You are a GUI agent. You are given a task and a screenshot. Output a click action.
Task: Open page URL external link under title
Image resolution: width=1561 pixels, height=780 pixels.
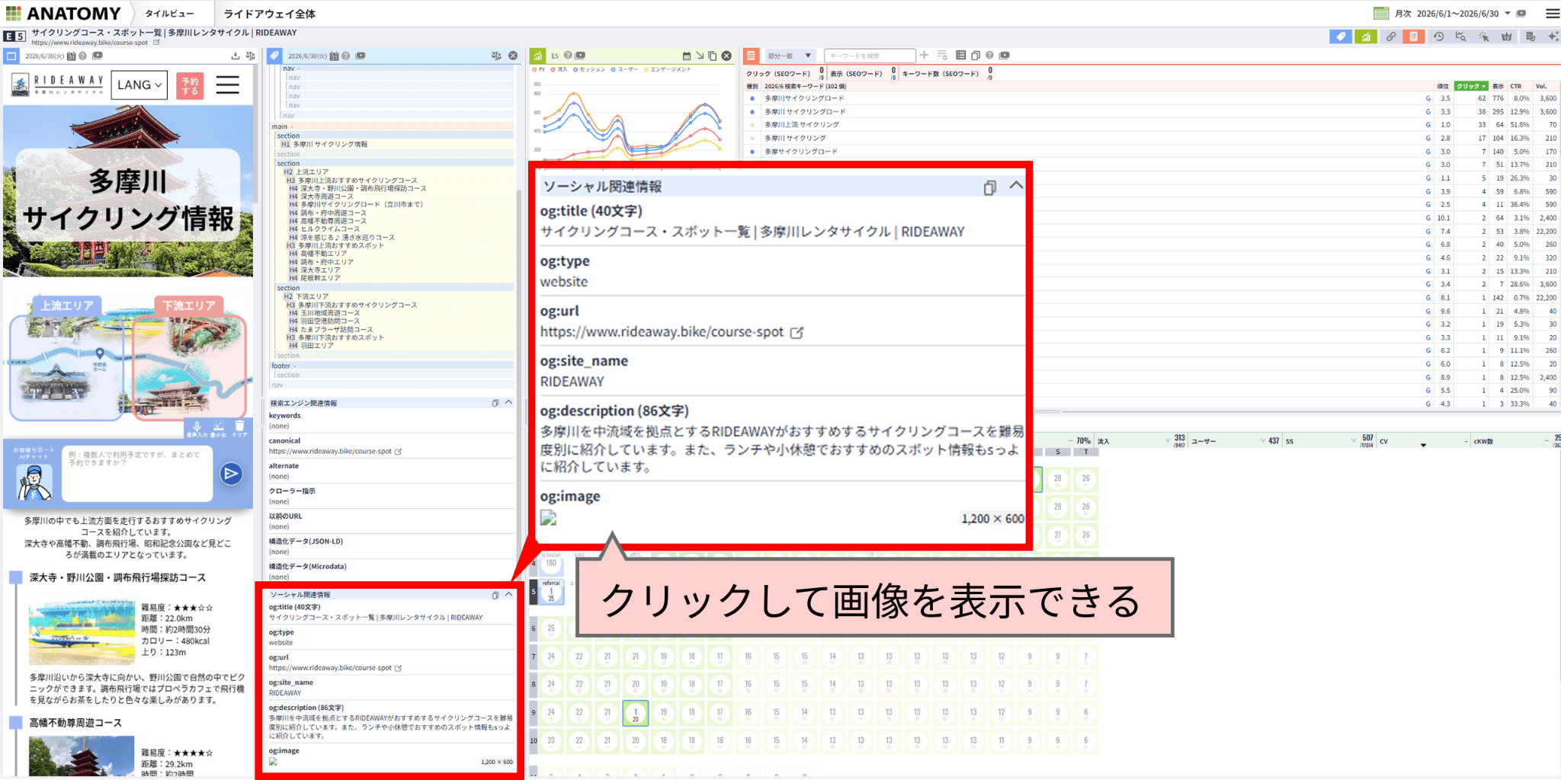click(157, 43)
